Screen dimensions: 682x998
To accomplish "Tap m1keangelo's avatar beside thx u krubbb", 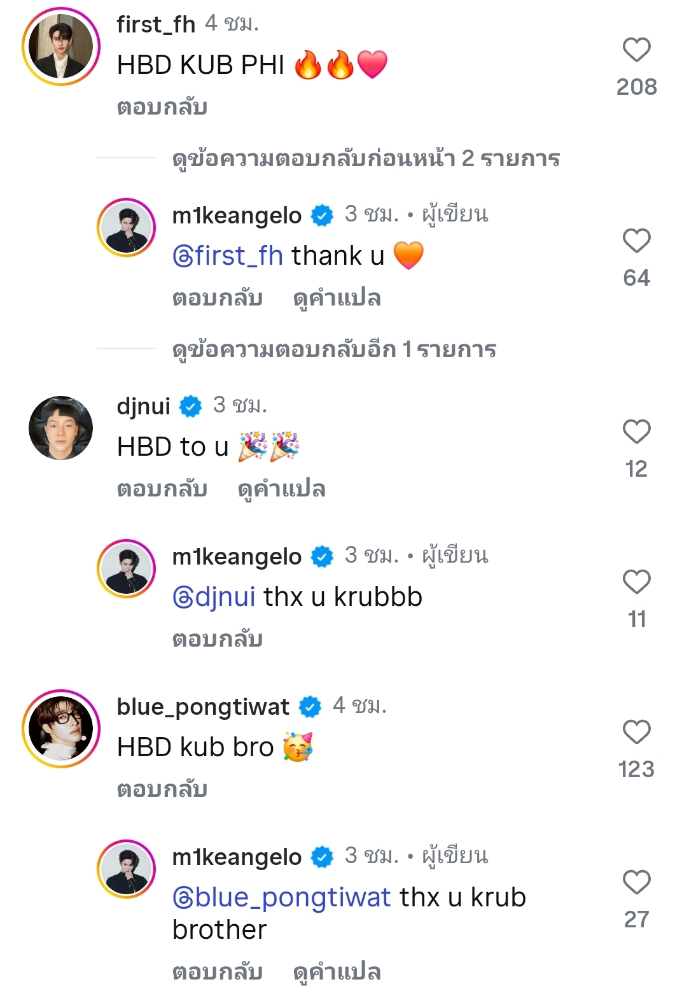I will coord(126,568).
